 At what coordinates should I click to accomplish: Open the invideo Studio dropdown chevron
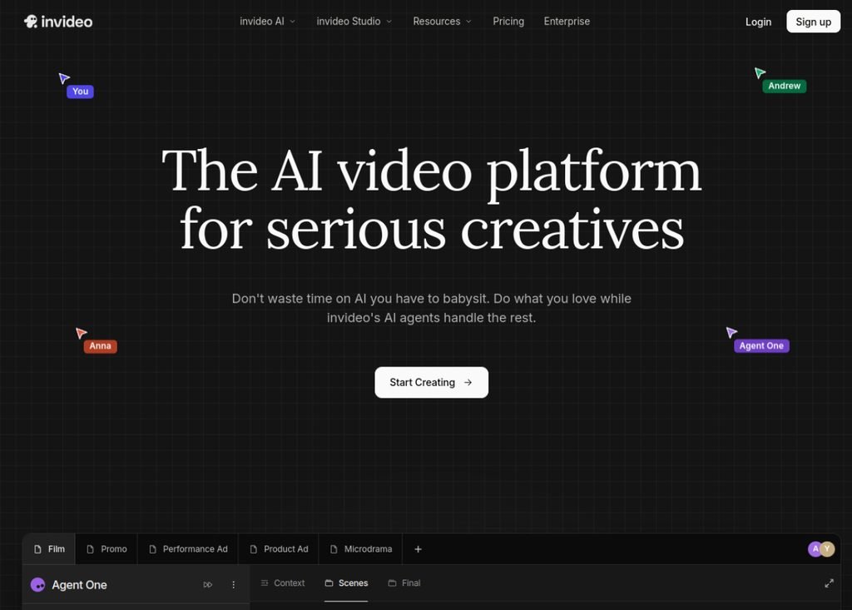tap(389, 22)
